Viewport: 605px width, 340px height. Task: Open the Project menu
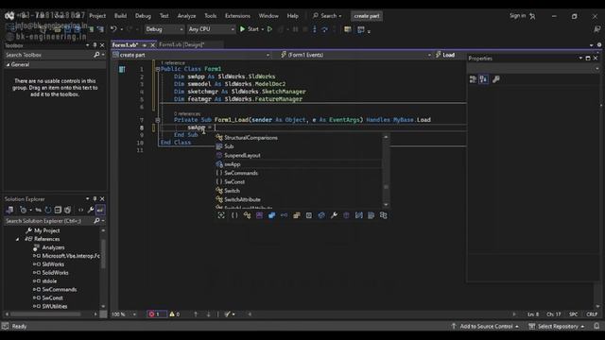(97, 16)
